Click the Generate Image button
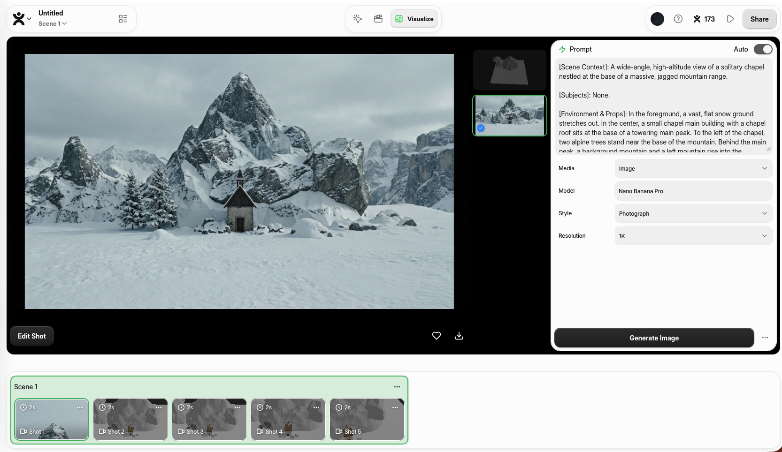Image resolution: width=782 pixels, height=452 pixels. [654, 338]
